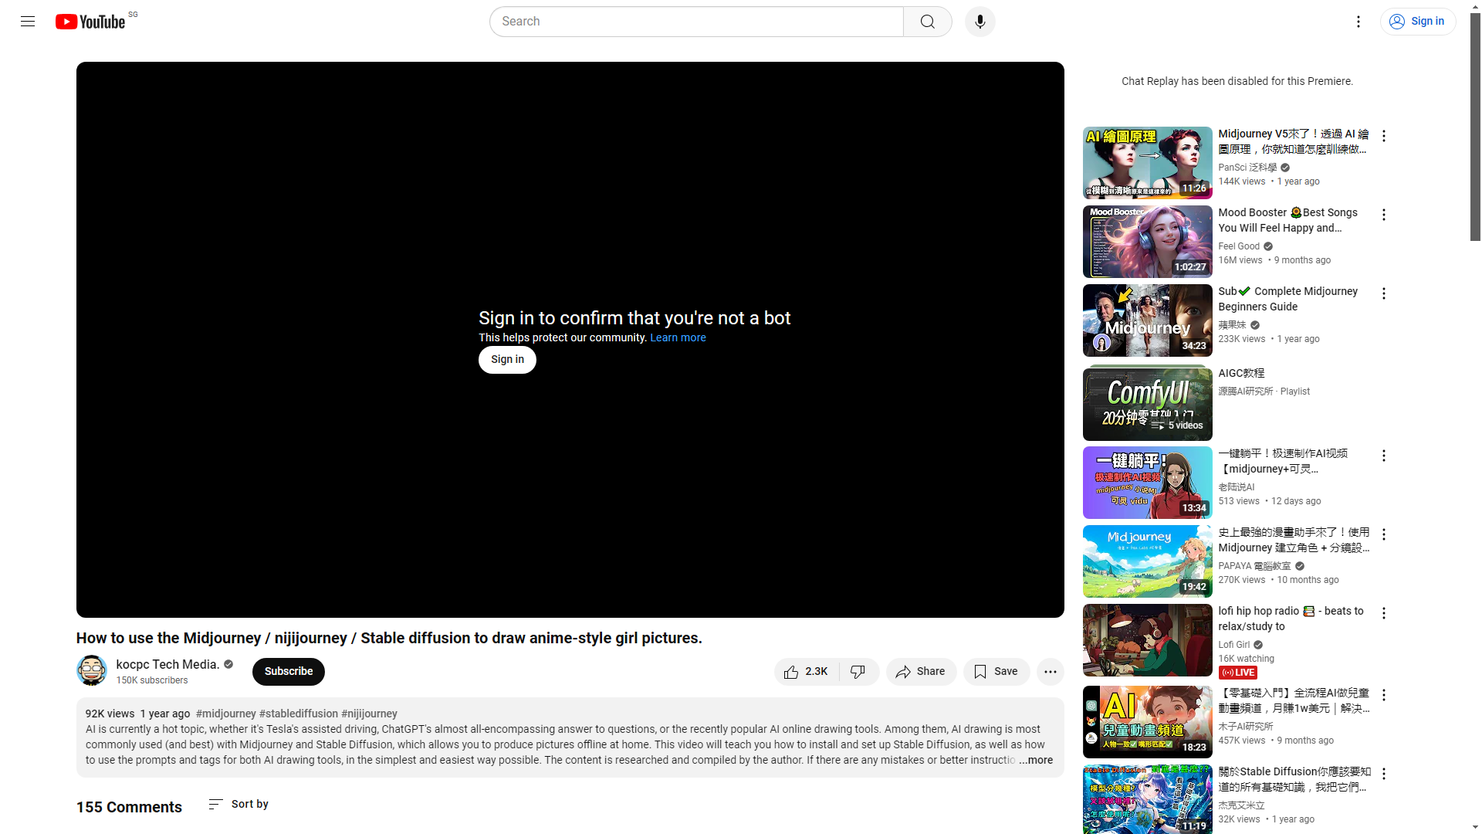Viewport: 1482px width, 834px height.
Task: Open options for lofi hip hop radio
Action: tap(1383, 614)
